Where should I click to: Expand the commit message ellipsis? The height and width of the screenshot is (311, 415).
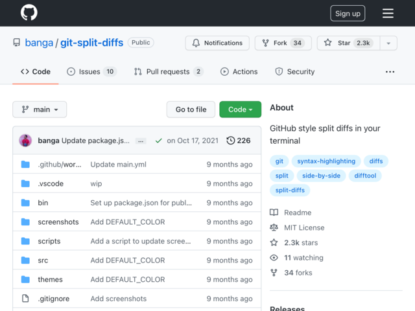pos(141,141)
